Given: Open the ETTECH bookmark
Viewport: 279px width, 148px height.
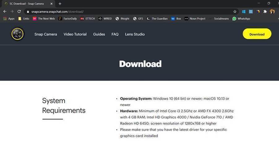Looking at the screenshot, I should (x=88, y=19).
